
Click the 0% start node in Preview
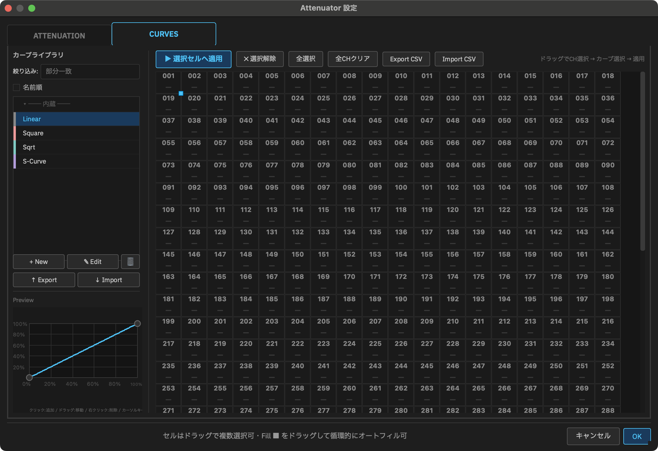29,377
